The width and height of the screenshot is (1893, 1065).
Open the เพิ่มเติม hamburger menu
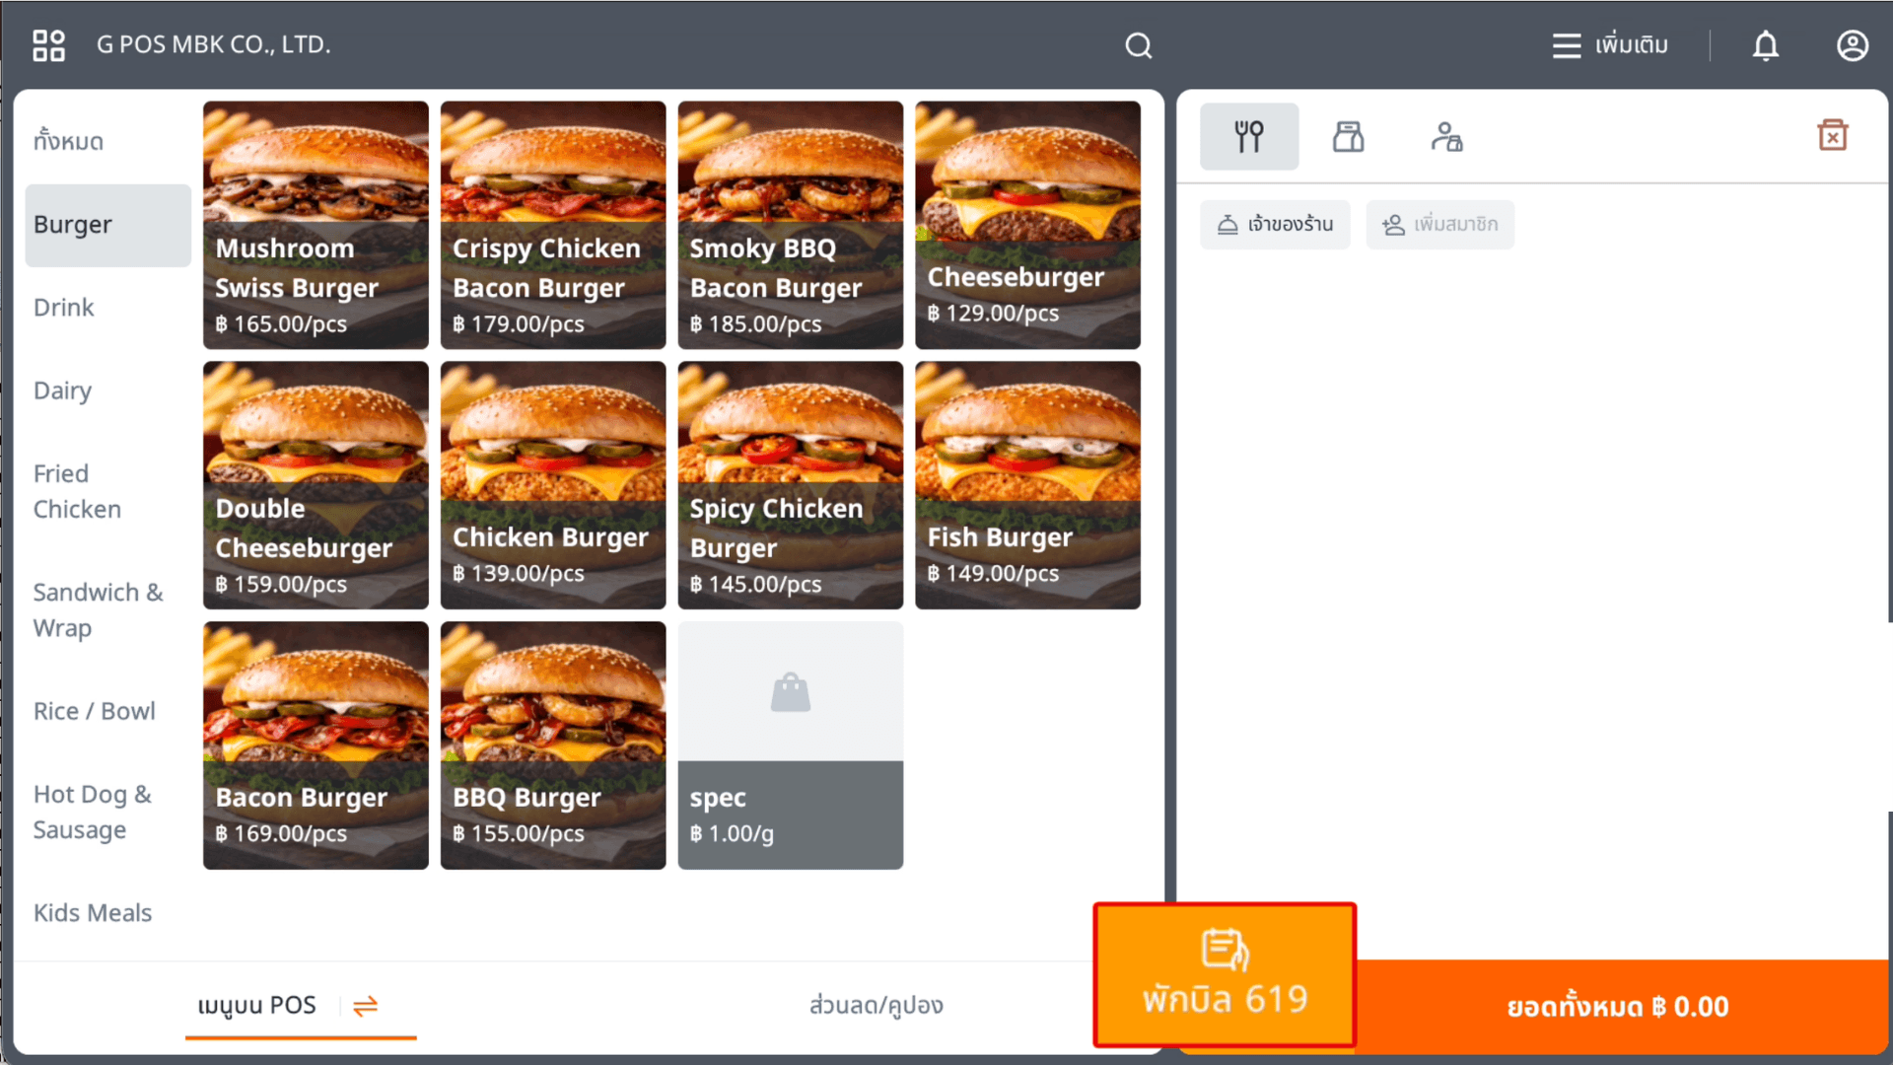point(1610,45)
